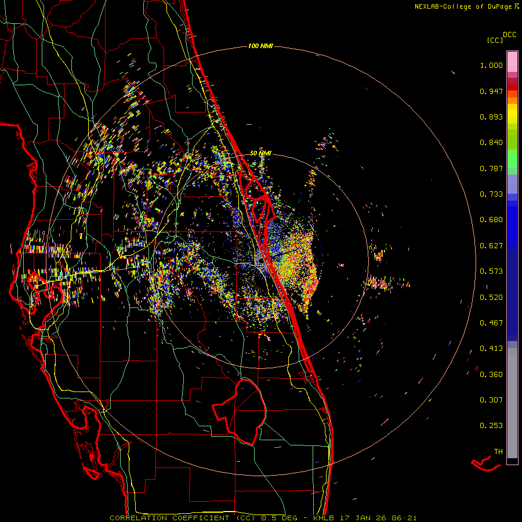
Task: Click the 0.680 scale value
Action: pos(491,220)
